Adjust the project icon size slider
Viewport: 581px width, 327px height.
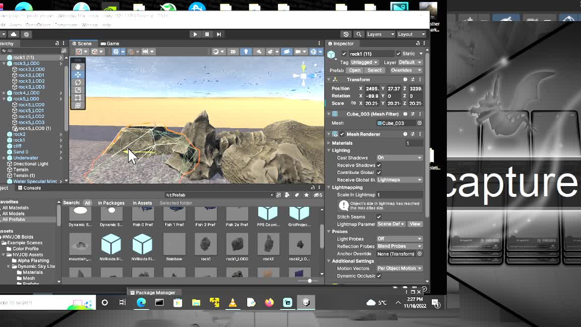tap(310, 281)
